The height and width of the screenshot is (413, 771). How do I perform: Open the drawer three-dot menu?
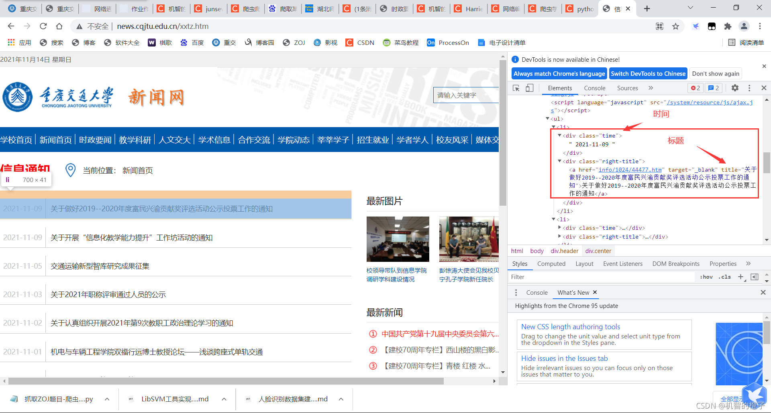point(516,292)
